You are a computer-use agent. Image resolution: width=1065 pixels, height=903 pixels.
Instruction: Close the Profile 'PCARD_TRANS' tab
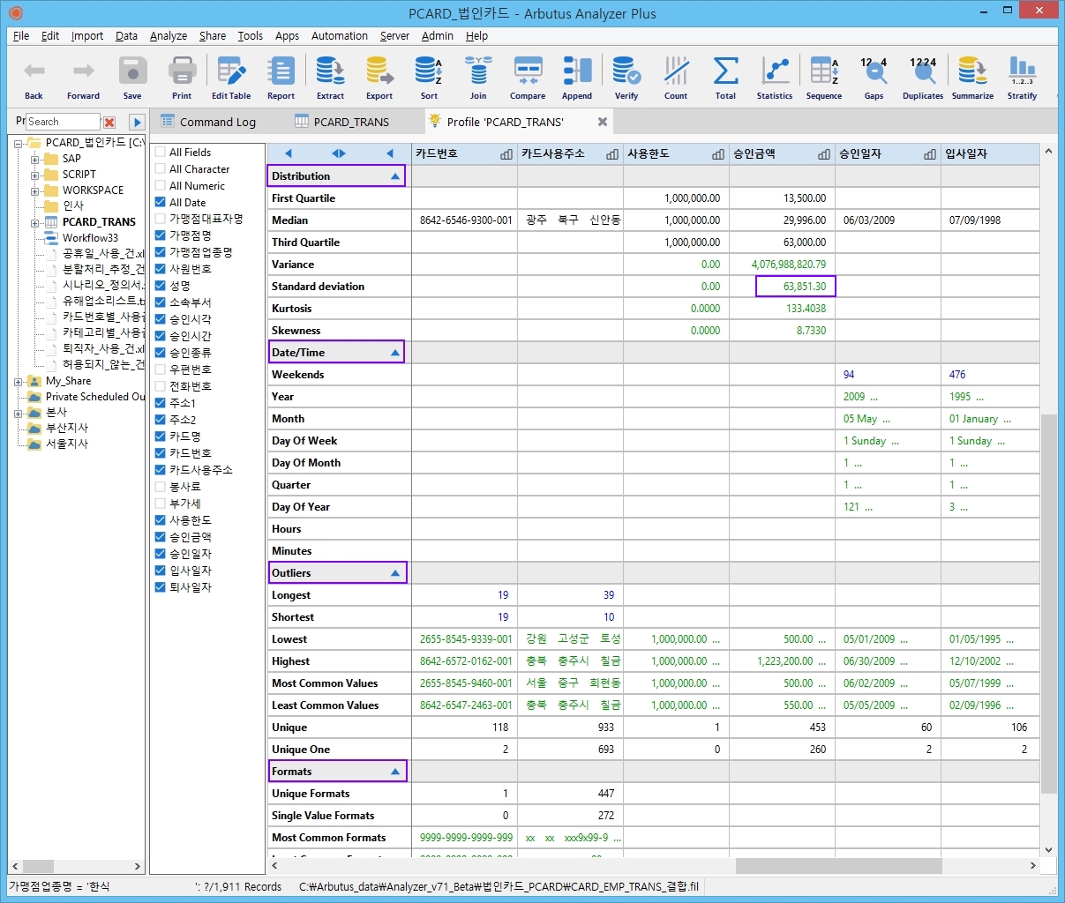point(603,122)
